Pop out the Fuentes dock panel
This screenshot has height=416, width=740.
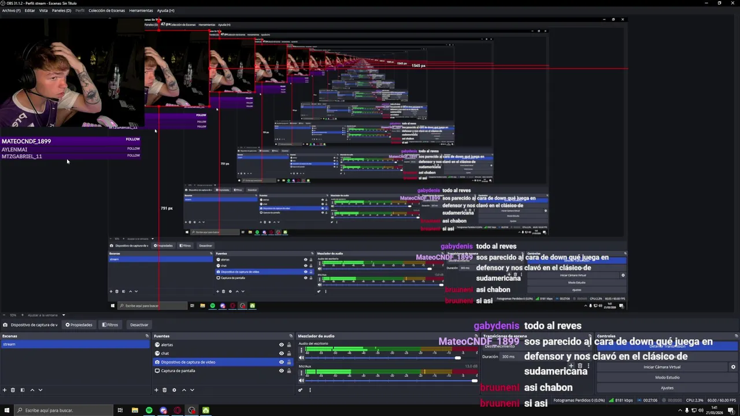(x=291, y=336)
